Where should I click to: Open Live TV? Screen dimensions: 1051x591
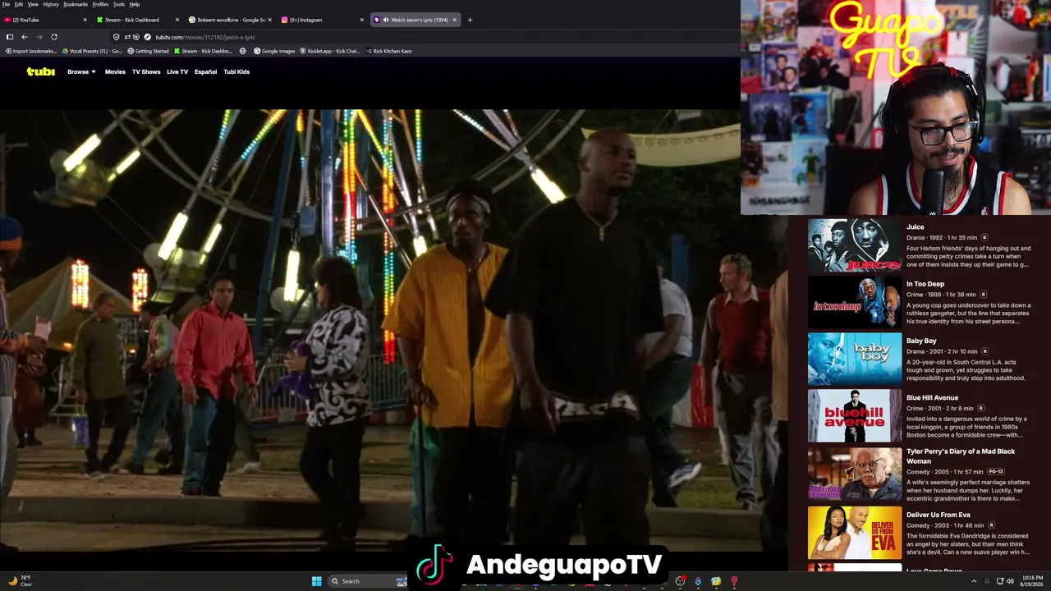(177, 71)
